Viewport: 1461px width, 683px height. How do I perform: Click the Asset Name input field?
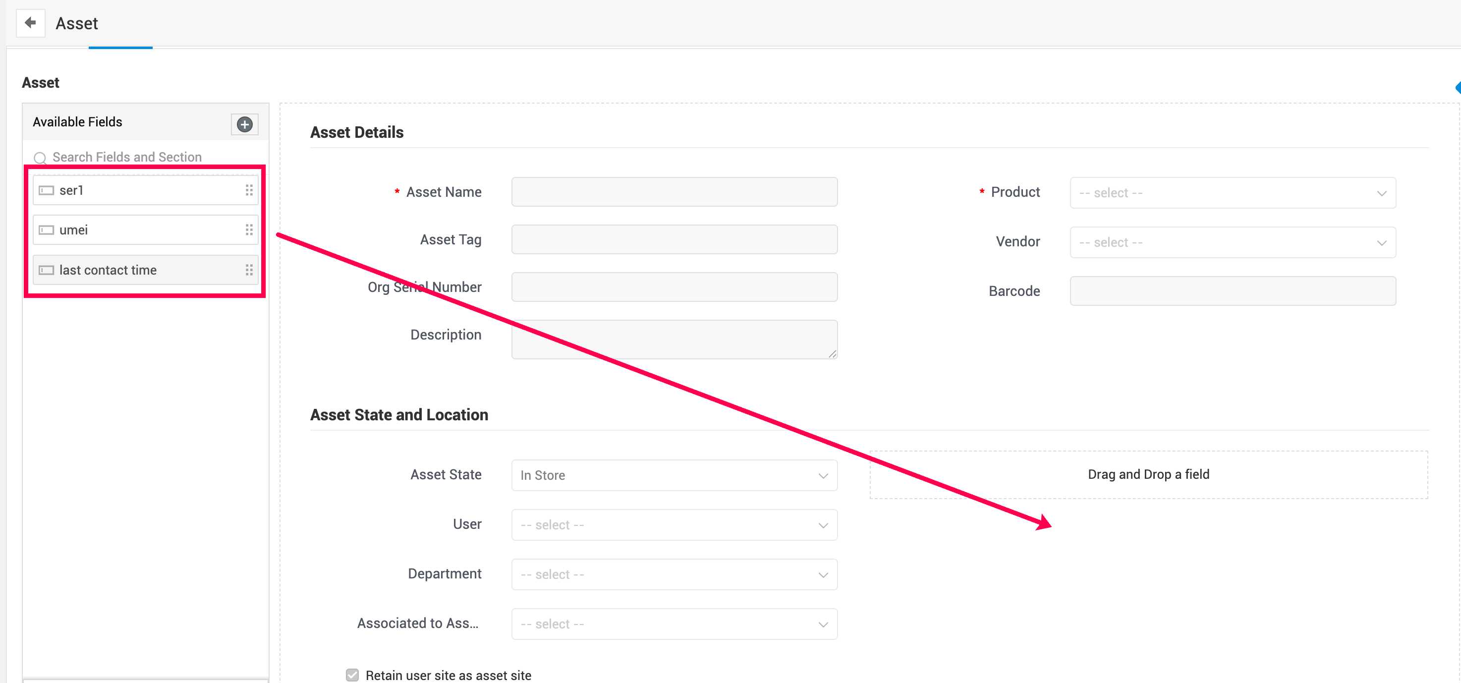click(x=674, y=192)
